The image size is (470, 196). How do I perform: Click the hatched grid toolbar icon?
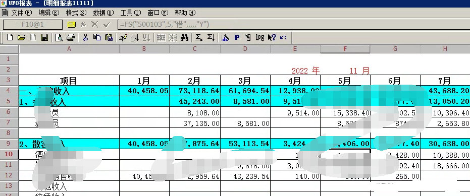[x=173, y=37]
